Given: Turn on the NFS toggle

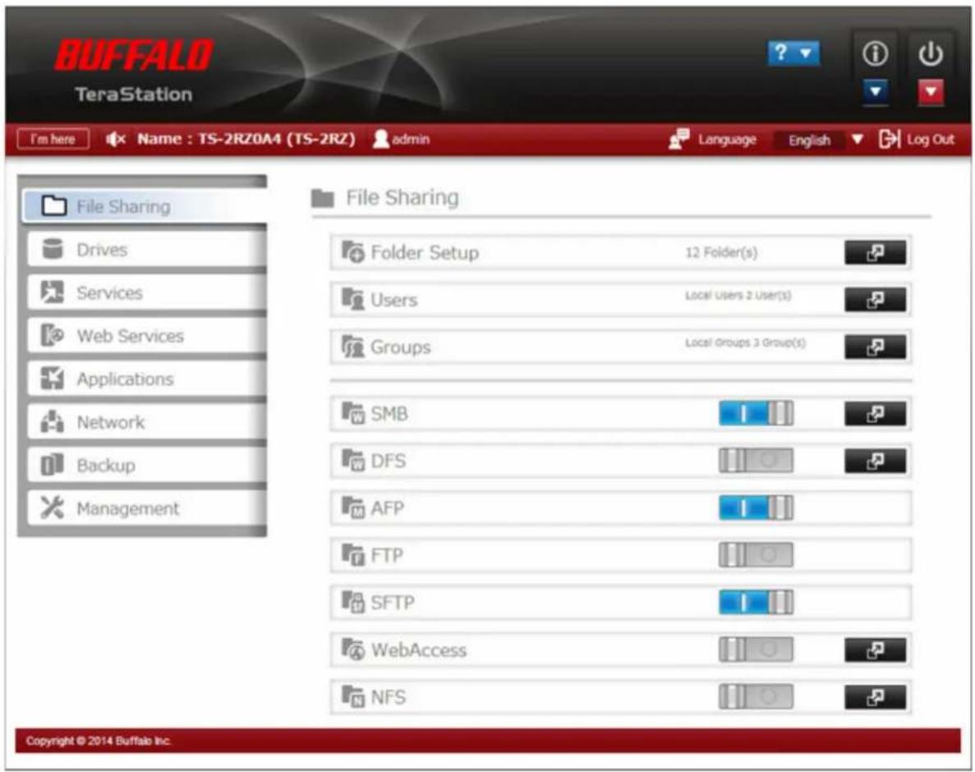Looking at the screenshot, I should click(x=757, y=697).
